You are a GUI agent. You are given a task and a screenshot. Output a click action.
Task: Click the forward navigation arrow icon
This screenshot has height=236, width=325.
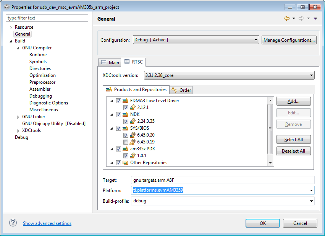pos(301,18)
